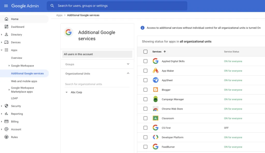Click the Apps grid icon
Viewport: 265px width, 153px height.
coord(6,50)
